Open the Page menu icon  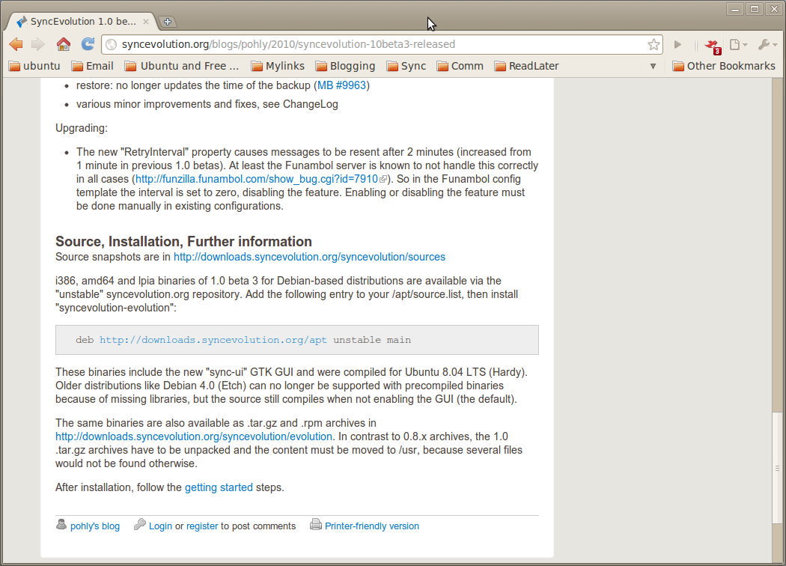pos(738,45)
